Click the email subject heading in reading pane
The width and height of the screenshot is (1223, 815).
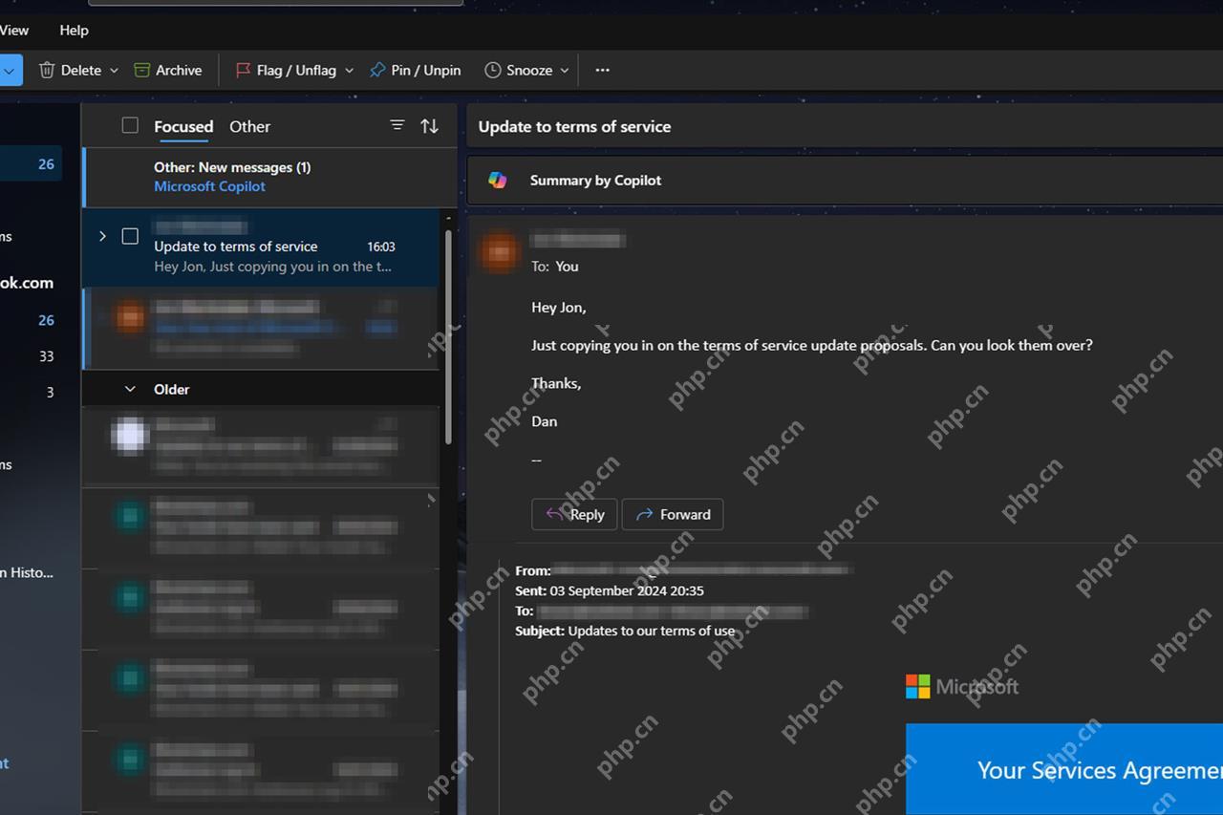click(x=574, y=126)
